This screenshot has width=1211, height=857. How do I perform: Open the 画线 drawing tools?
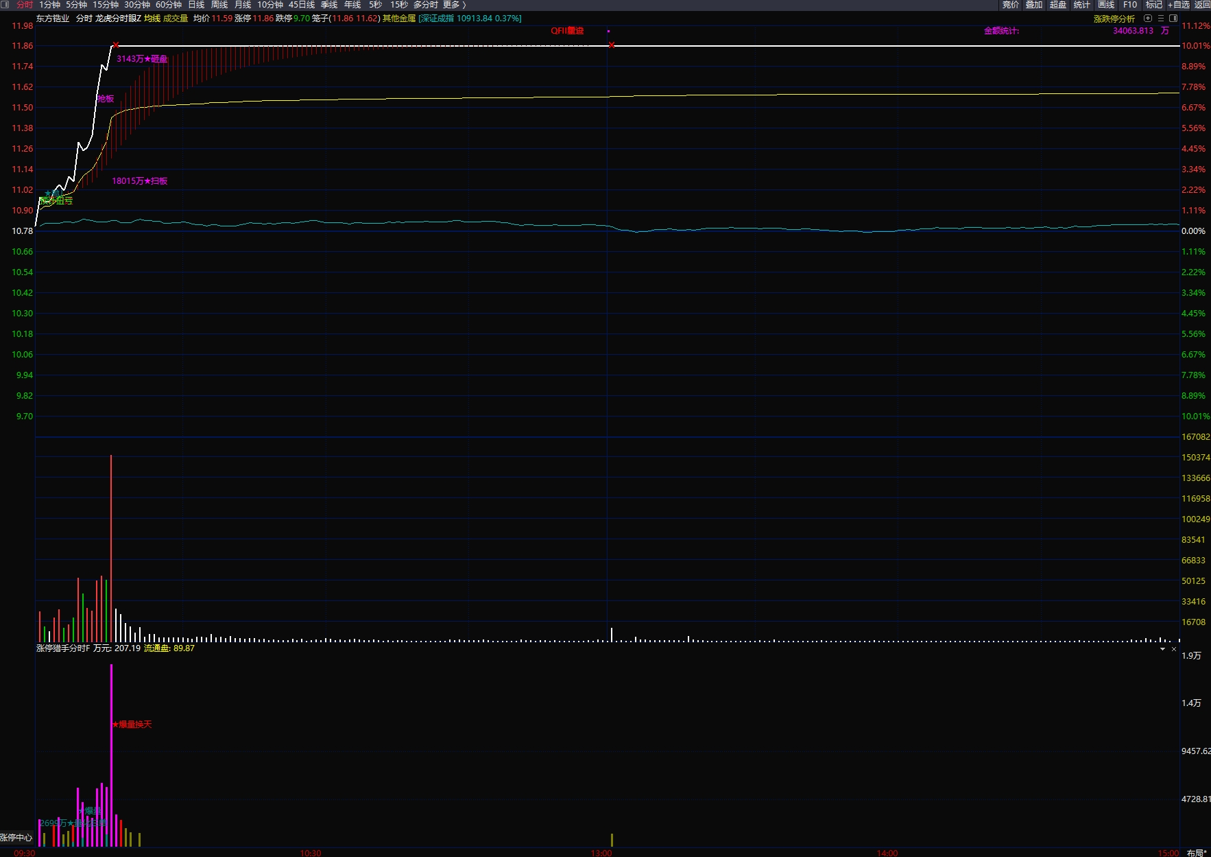[x=1106, y=5]
